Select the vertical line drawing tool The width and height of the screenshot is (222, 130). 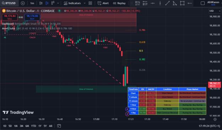click(160, 3)
